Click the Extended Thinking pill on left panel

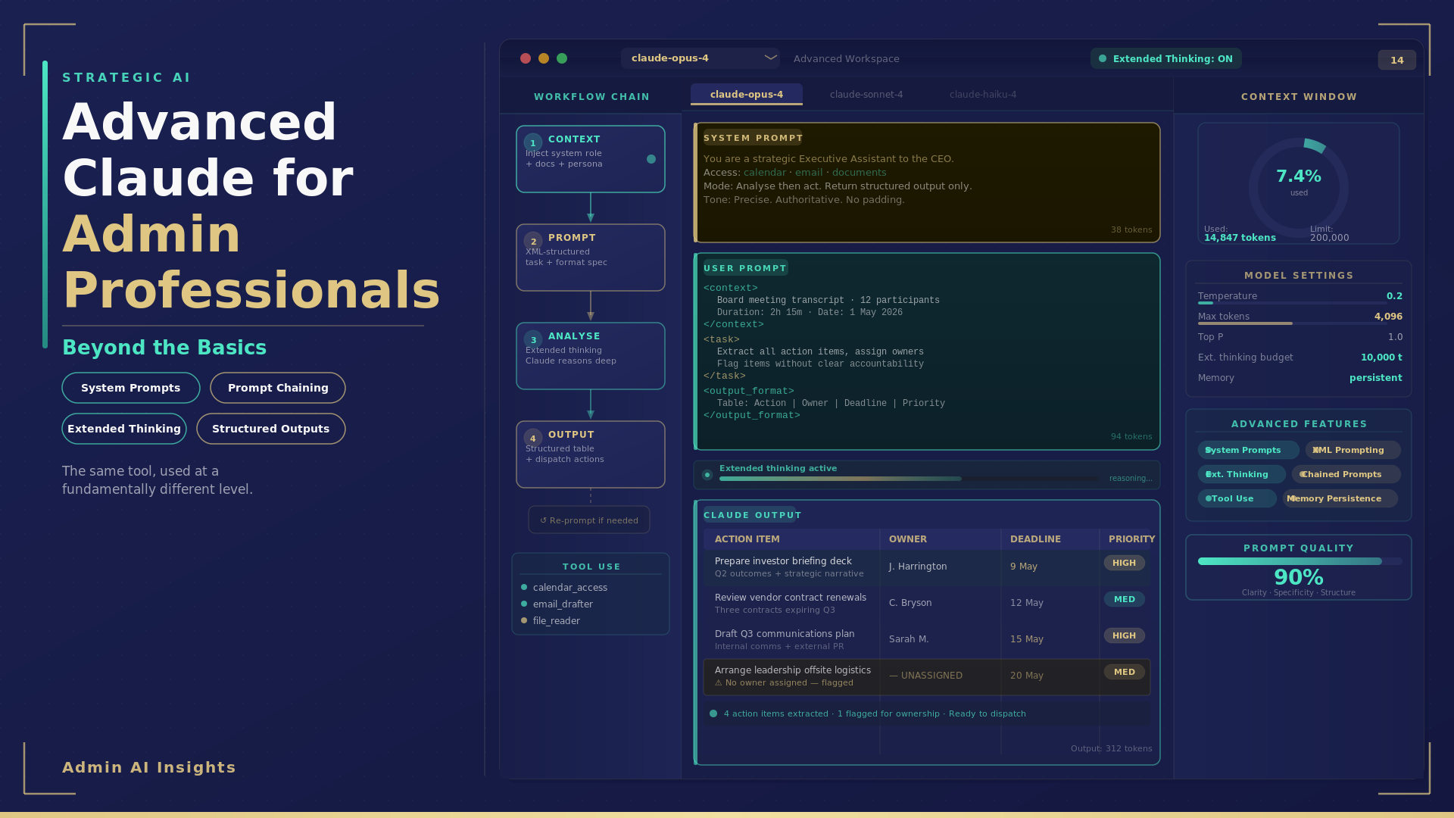[124, 429]
